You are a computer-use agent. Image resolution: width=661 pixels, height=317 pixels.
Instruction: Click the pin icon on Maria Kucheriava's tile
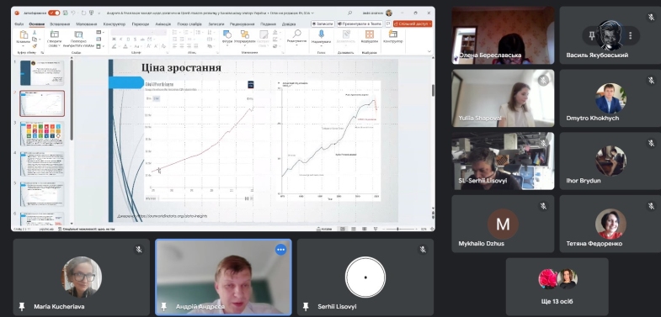(x=22, y=306)
